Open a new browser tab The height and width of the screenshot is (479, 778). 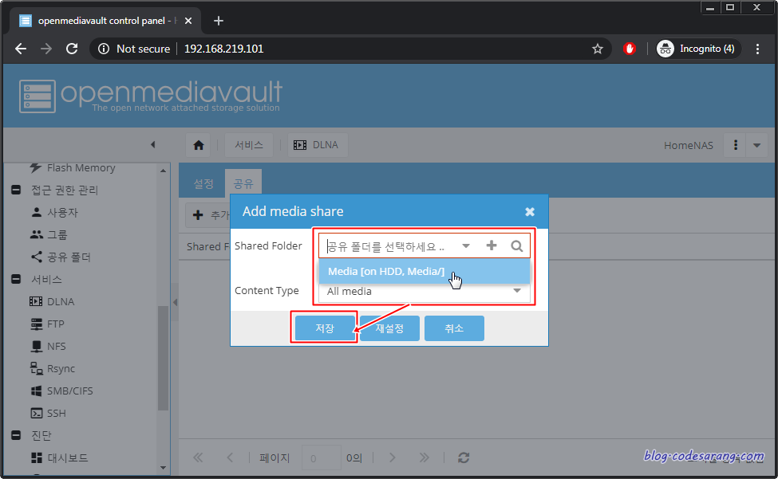219,21
